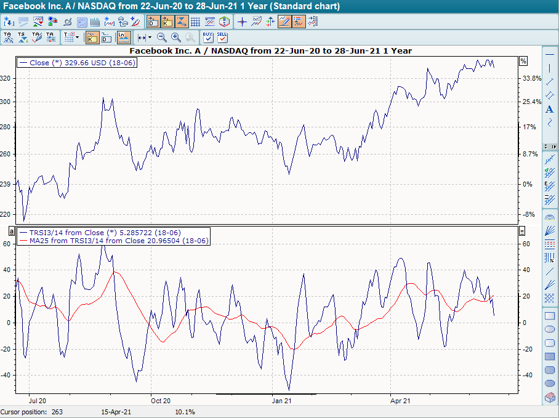Toggle the BUY signals checkbox button
This screenshot has width=559, height=418.
click(208, 38)
